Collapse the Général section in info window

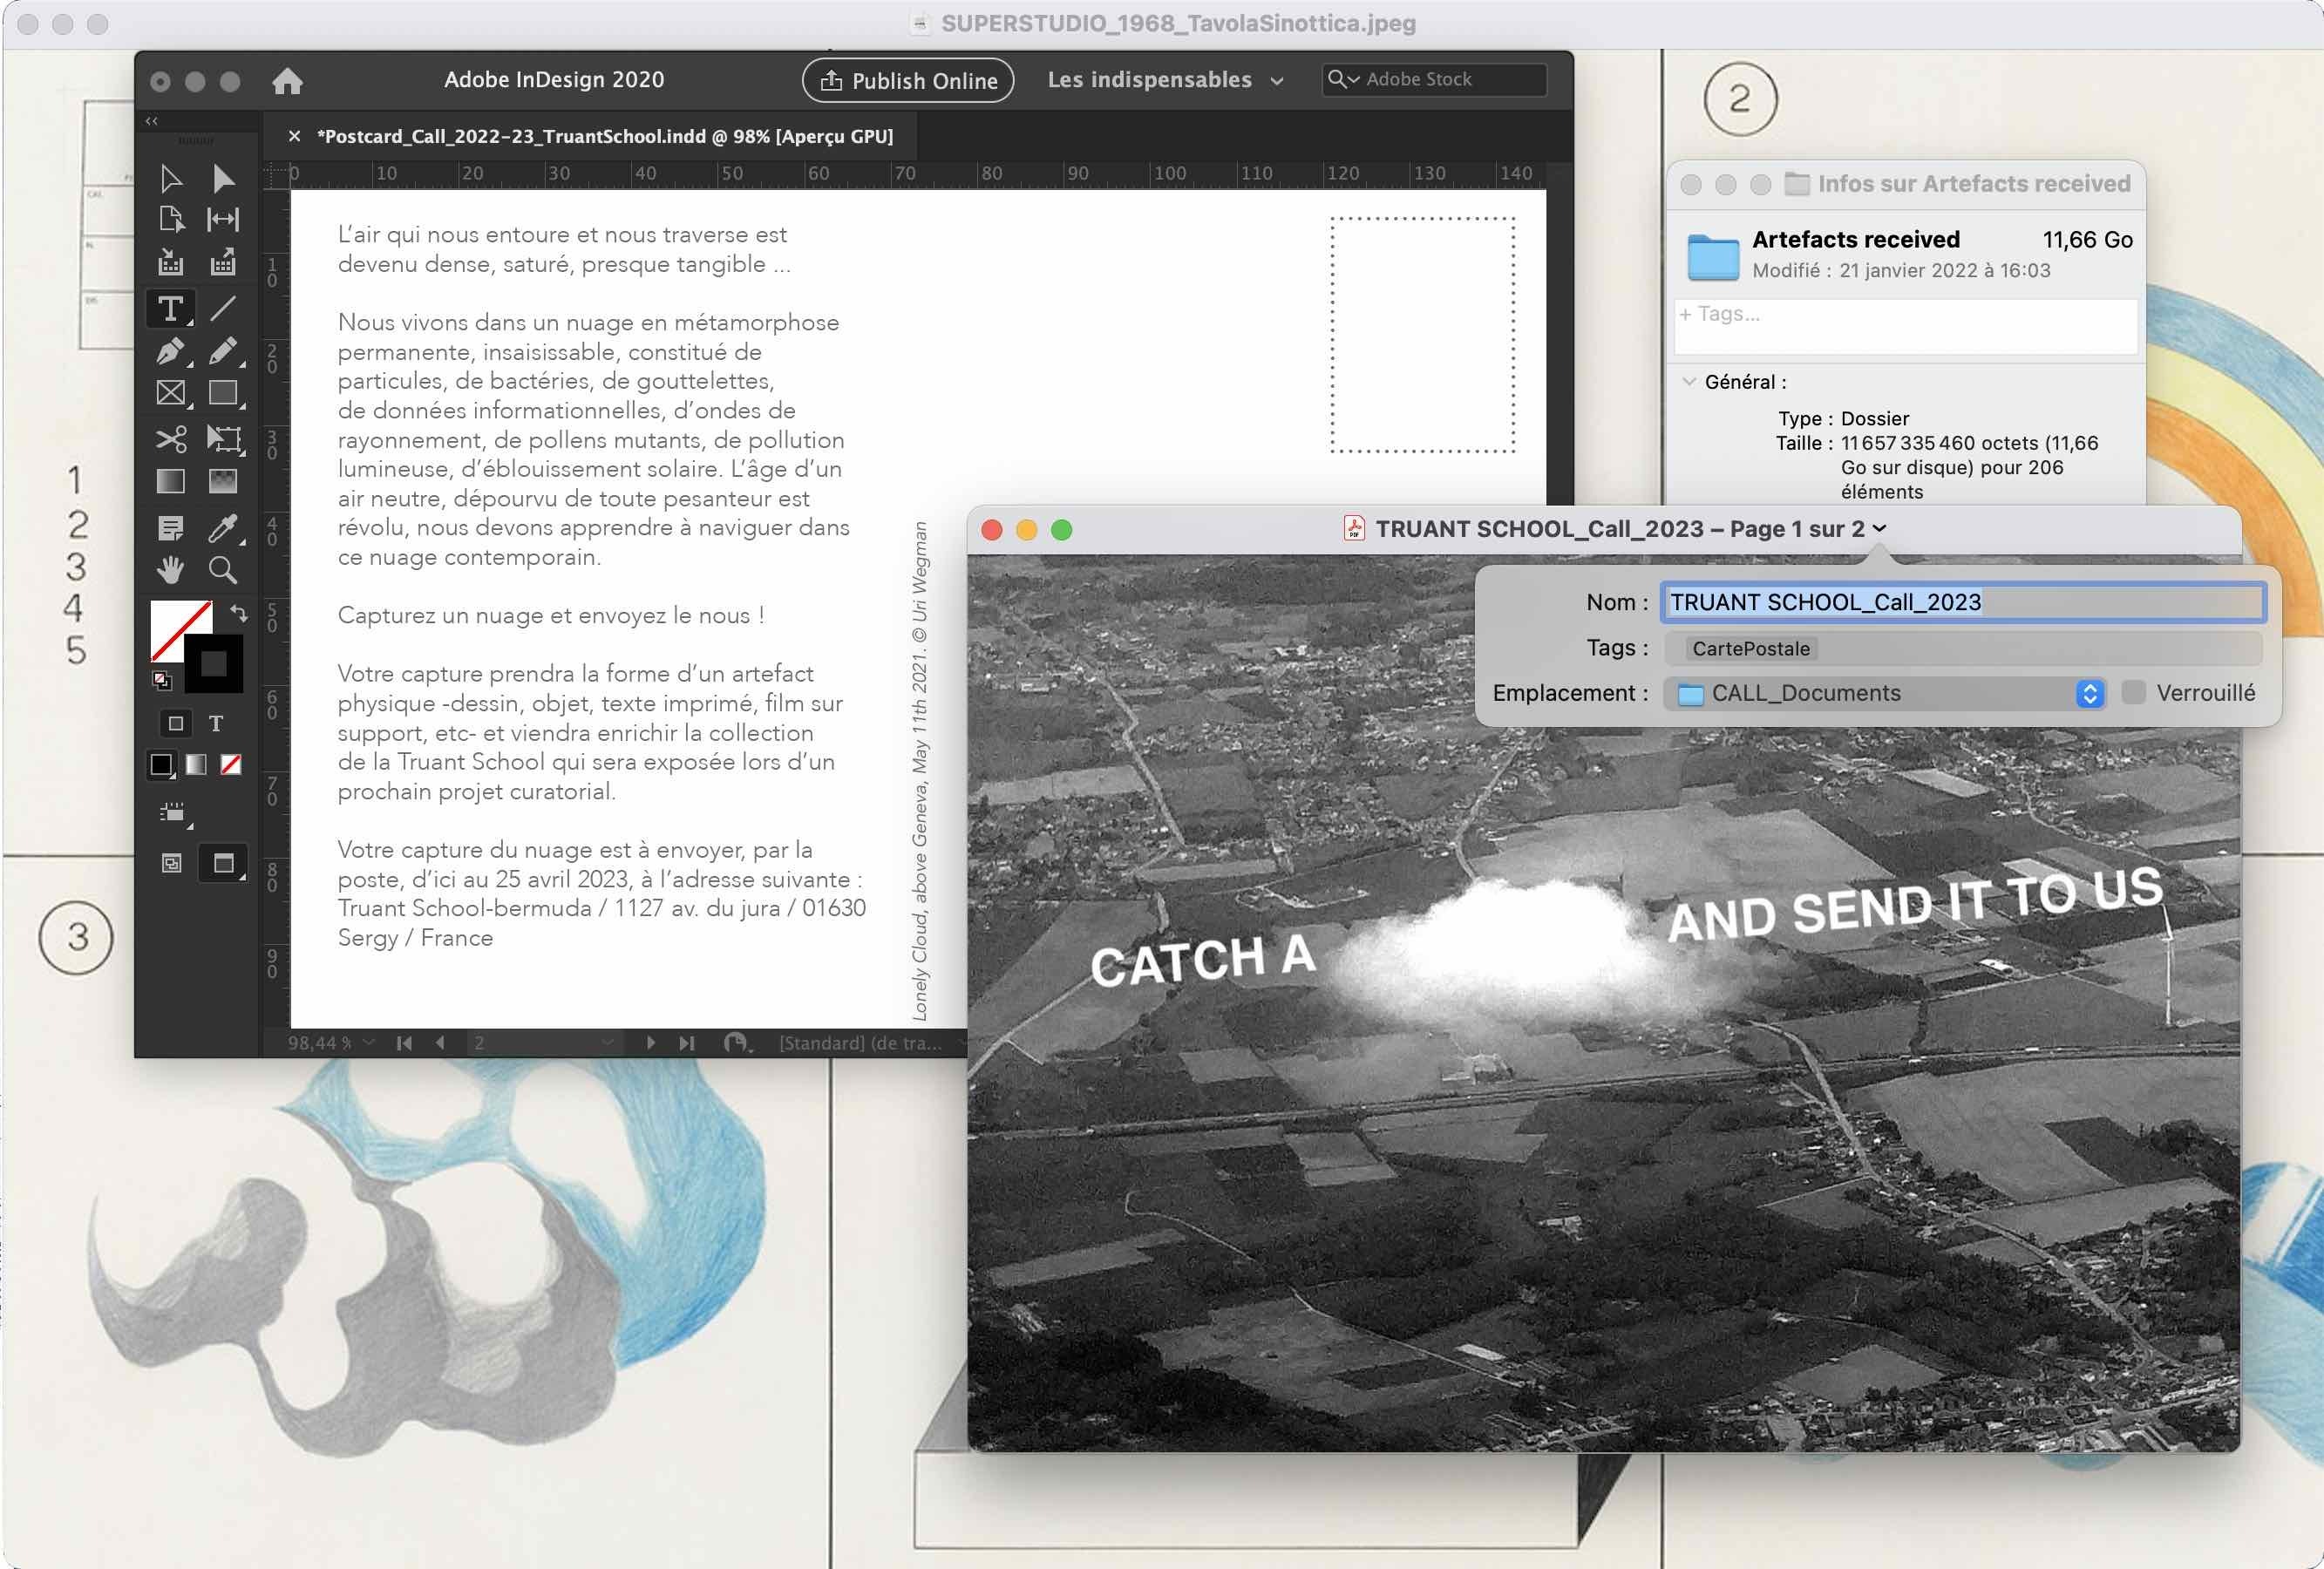click(x=1689, y=381)
